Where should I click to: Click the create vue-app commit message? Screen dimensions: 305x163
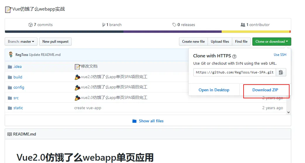tap(88, 108)
